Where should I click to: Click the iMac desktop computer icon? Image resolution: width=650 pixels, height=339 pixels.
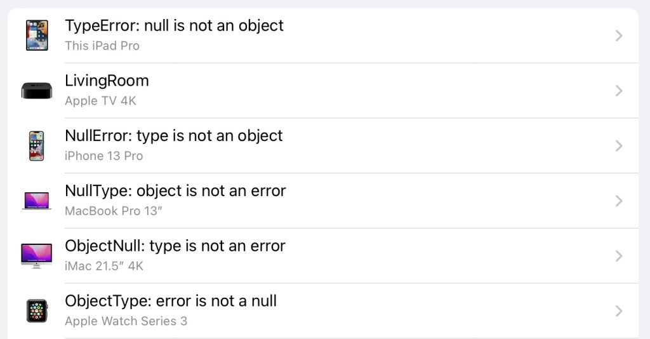[x=37, y=256]
